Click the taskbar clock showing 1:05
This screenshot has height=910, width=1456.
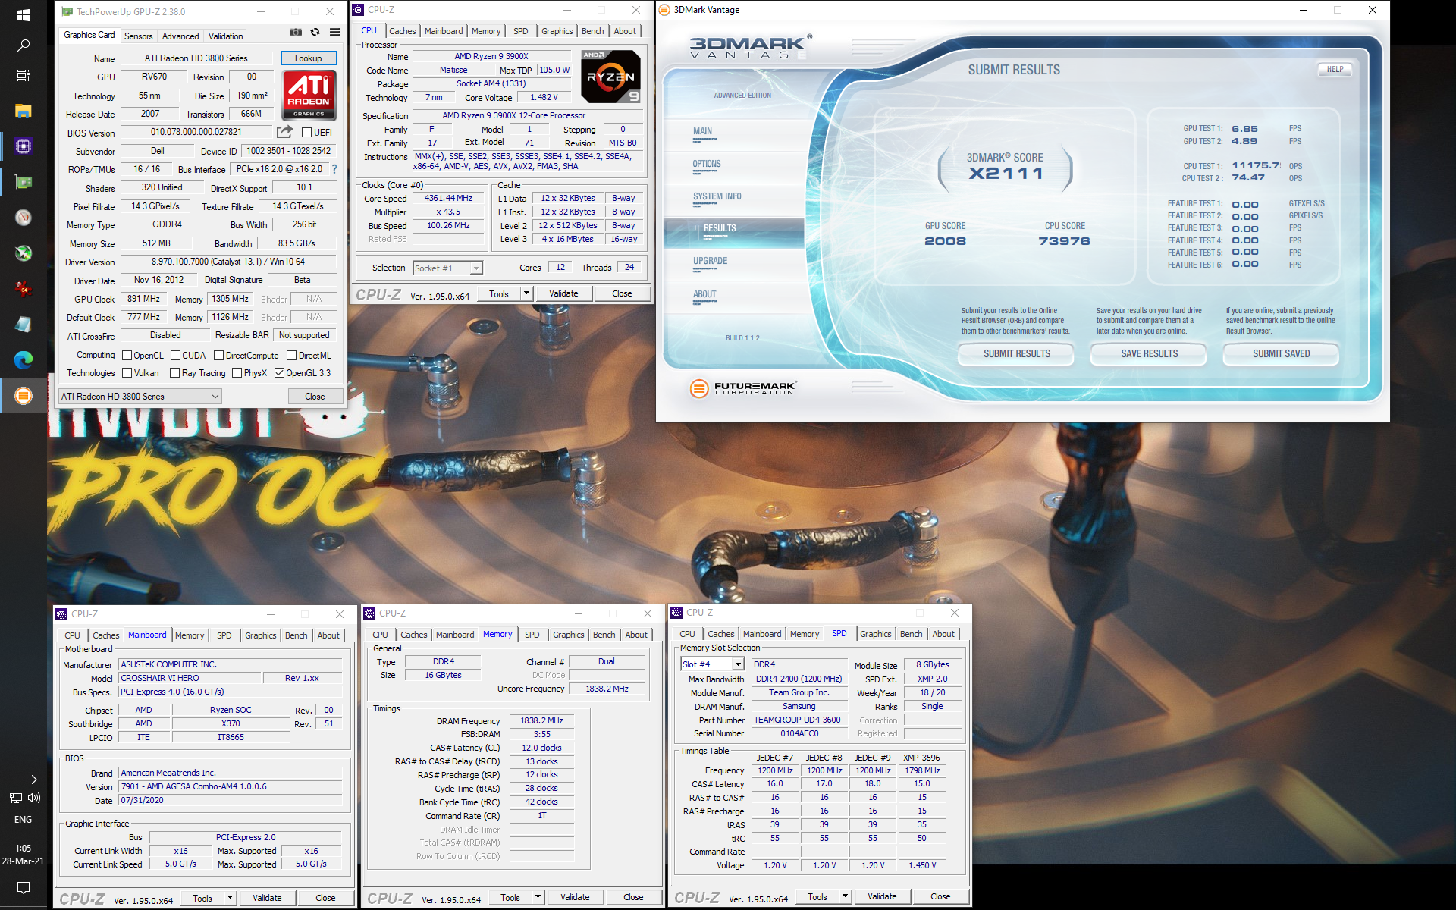click(x=24, y=855)
